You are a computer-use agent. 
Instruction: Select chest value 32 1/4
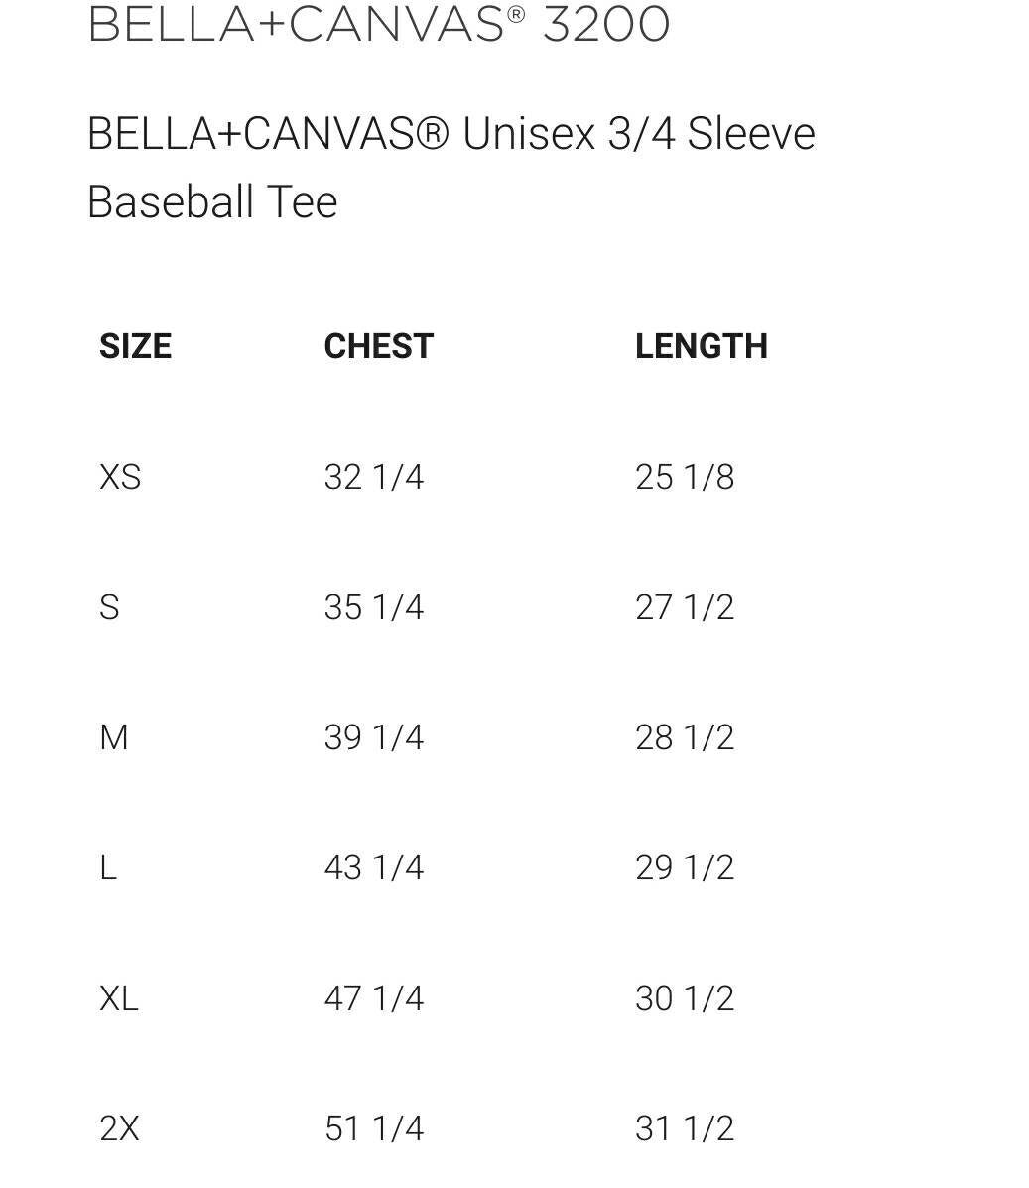click(x=374, y=477)
